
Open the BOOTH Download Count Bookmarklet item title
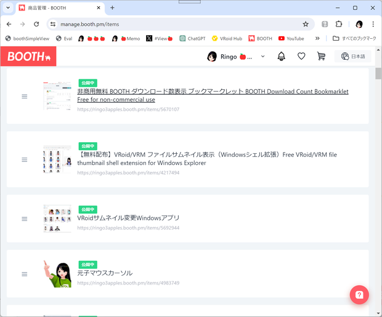coord(213,95)
